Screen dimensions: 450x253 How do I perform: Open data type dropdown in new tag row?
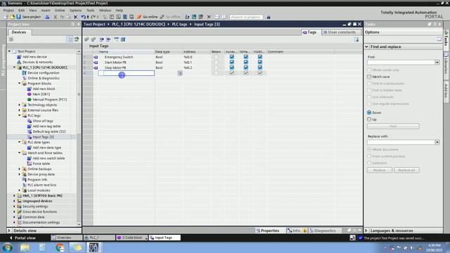click(x=180, y=73)
